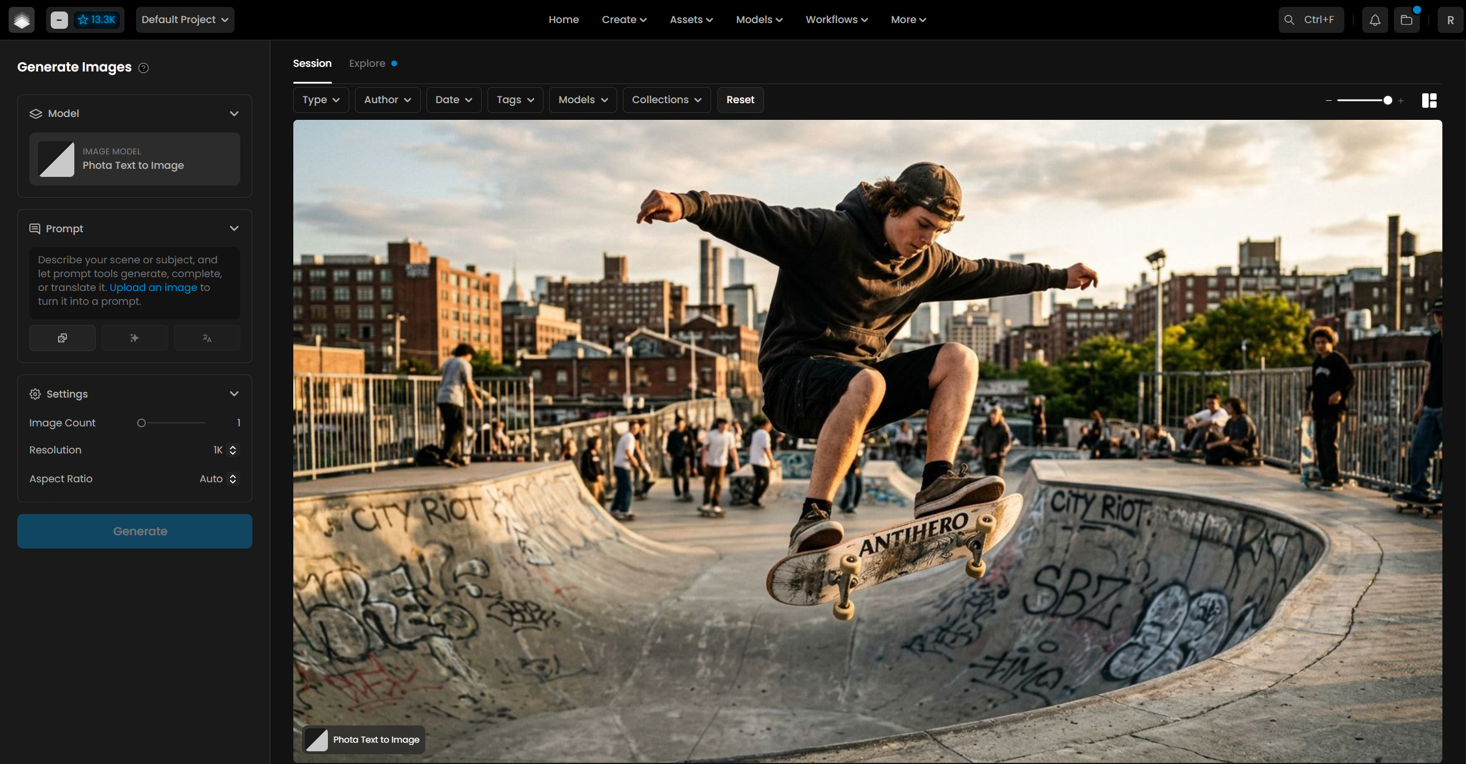
Task: Open notifications with the bell icon
Action: tap(1375, 20)
